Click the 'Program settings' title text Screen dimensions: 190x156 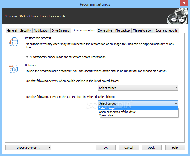click(x=95, y=4)
